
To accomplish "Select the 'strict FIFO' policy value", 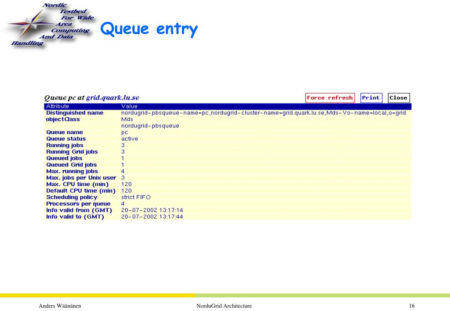I will click(136, 197).
